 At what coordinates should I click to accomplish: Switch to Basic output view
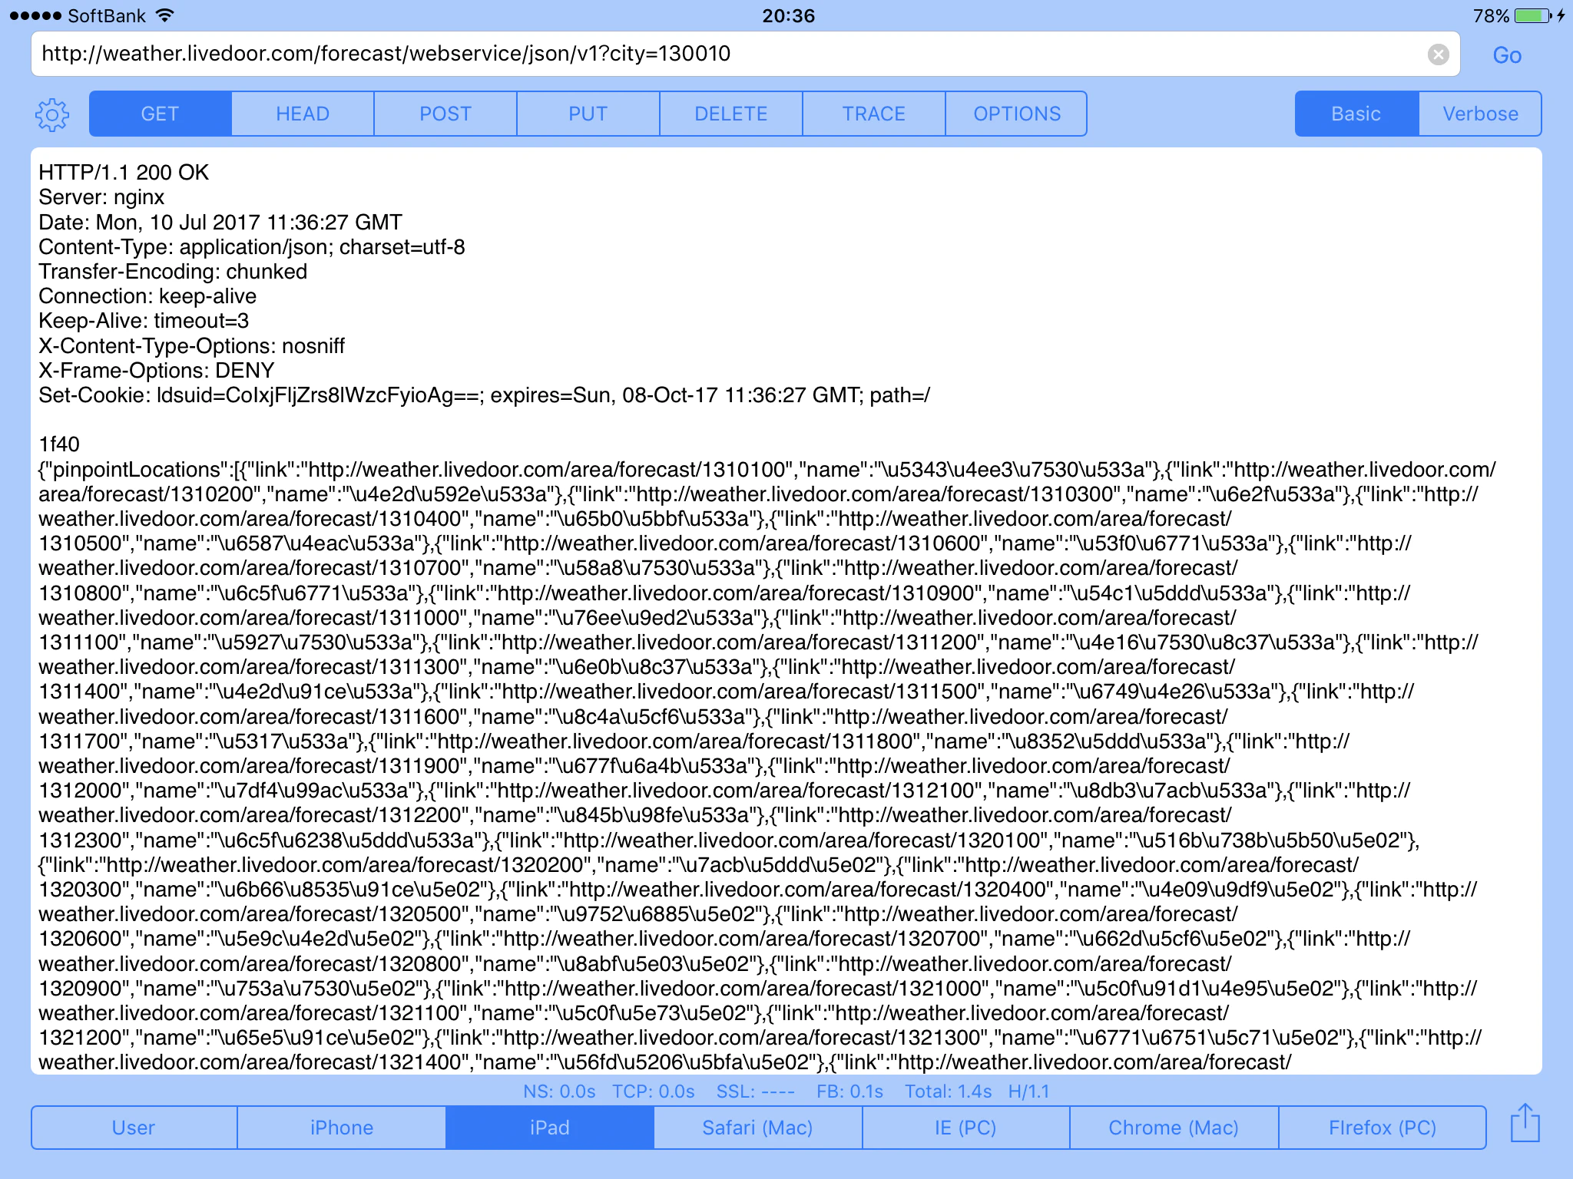pos(1356,114)
